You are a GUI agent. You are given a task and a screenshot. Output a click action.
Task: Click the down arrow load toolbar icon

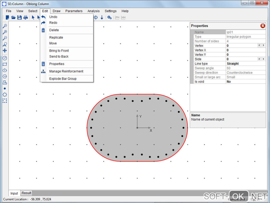tap(102, 17)
